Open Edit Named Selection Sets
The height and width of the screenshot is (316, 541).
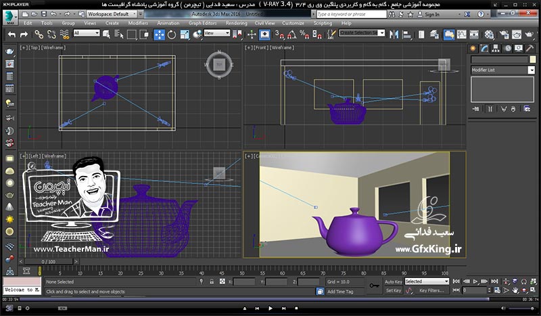[331, 35]
